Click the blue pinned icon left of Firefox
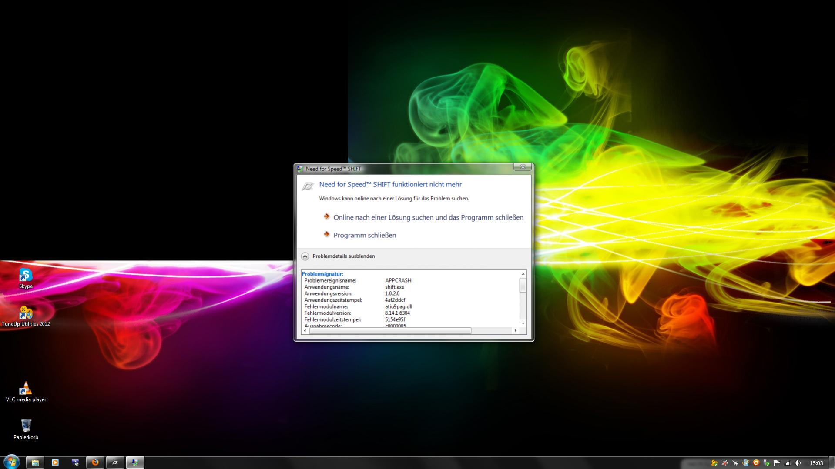 tap(75, 462)
